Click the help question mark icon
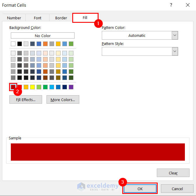The width and height of the screenshot is (196, 196). click(171, 5)
